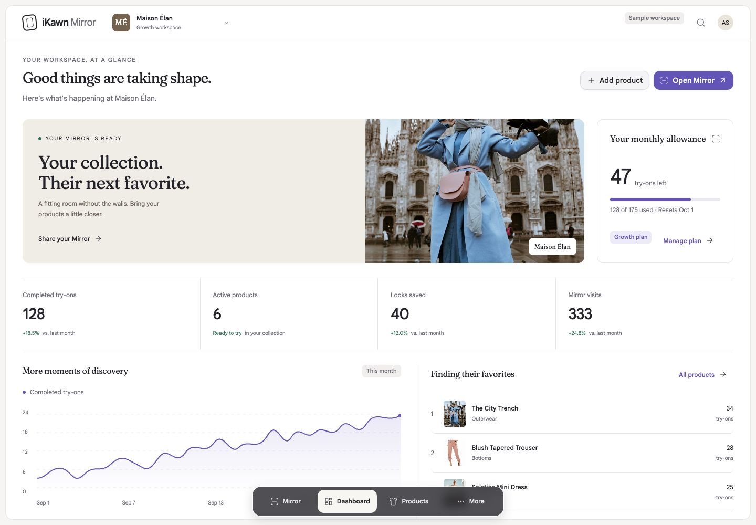Click the Add product button

coord(615,80)
